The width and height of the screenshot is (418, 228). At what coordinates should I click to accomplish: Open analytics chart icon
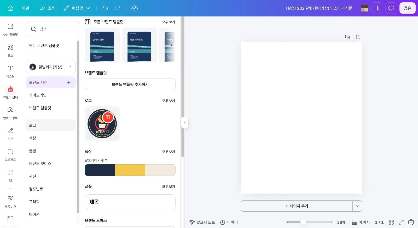[x=377, y=8]
